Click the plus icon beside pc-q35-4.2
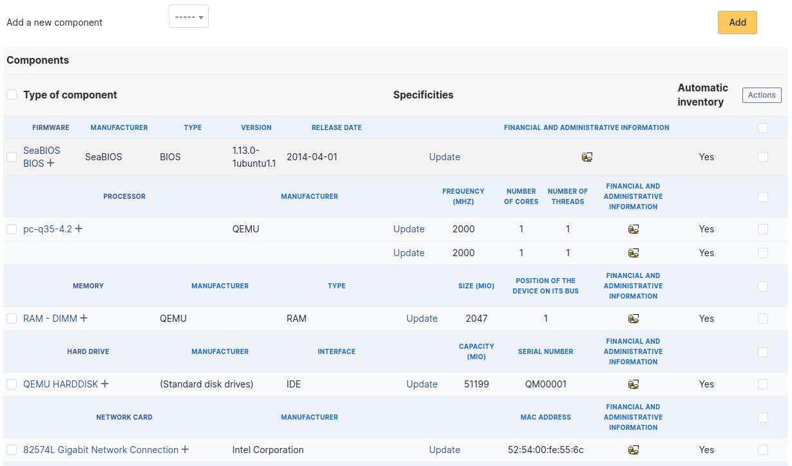The image size is (792, 466). (x=79, y=228)
